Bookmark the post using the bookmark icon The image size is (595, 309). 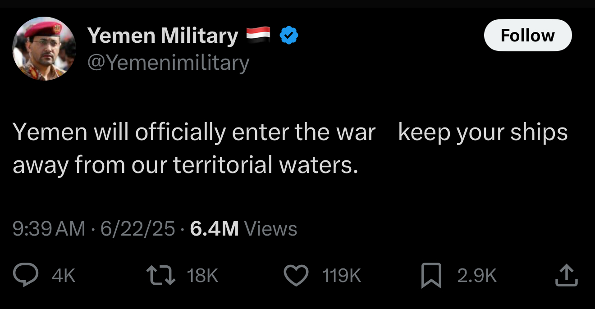coord(431,276)
